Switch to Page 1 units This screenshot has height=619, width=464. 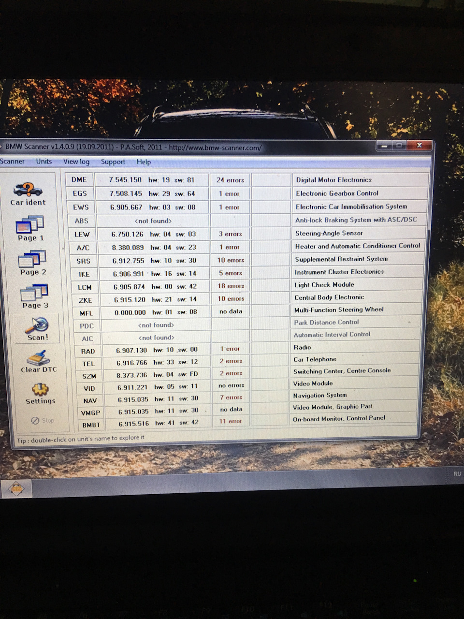tap(30, 229)
